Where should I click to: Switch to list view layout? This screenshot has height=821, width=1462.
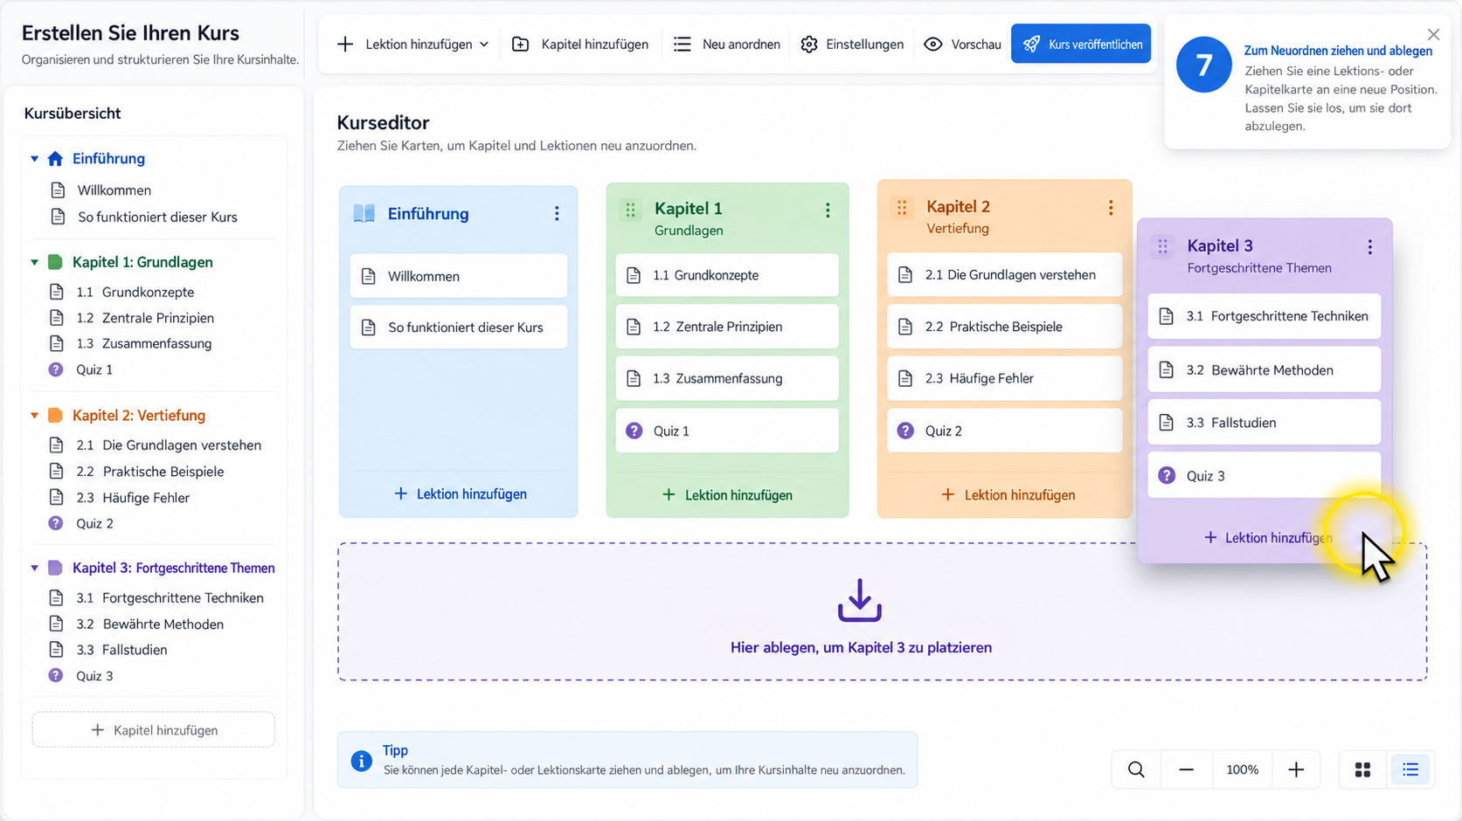pyautogui.click(x=1410, y=769)
